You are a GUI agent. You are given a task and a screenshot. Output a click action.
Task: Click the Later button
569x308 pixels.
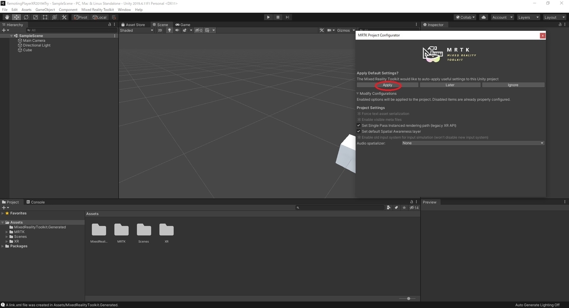(450, 85)
